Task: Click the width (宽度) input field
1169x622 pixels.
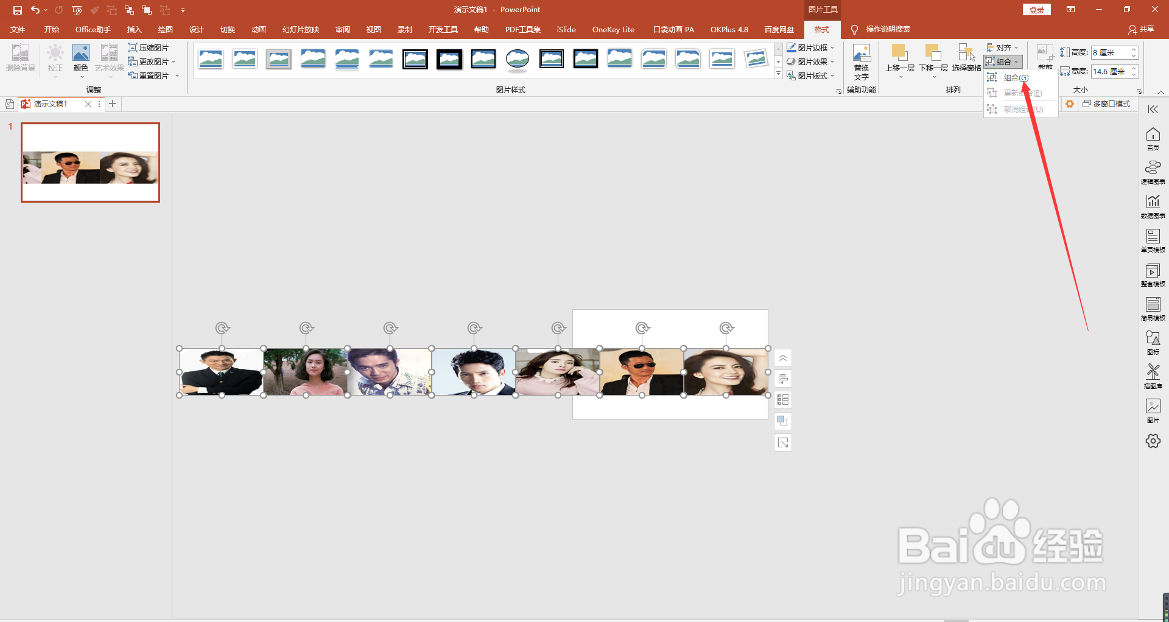Action: [1109, 72]
